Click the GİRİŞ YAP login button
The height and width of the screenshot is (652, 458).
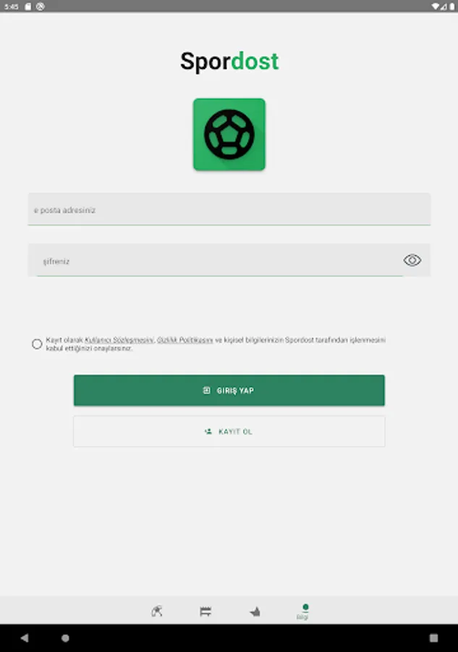[229, 390]
